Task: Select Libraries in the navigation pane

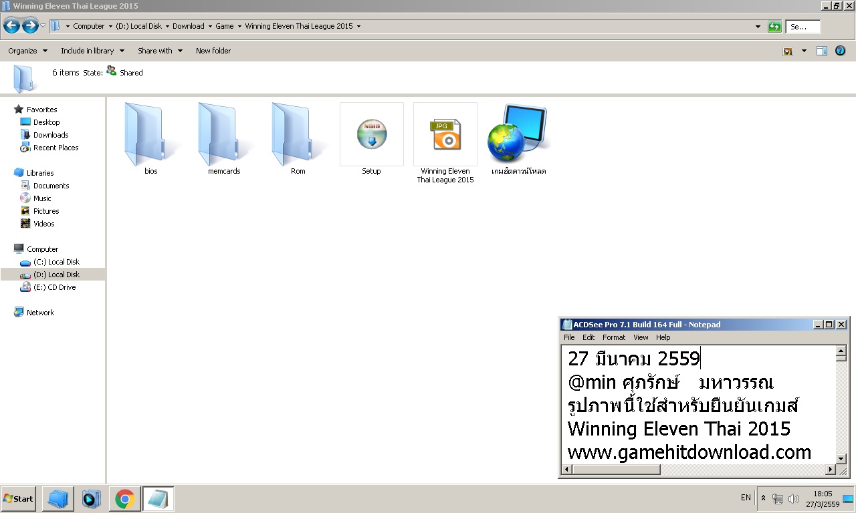Action: pos(40,173)
